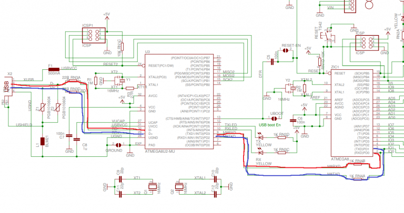Select resistor RN2C 1K
The width and height of the screenshot is (404, 213).
[281, 153]
